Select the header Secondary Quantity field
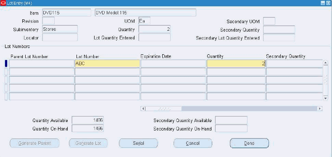 (x=279, y=29)
